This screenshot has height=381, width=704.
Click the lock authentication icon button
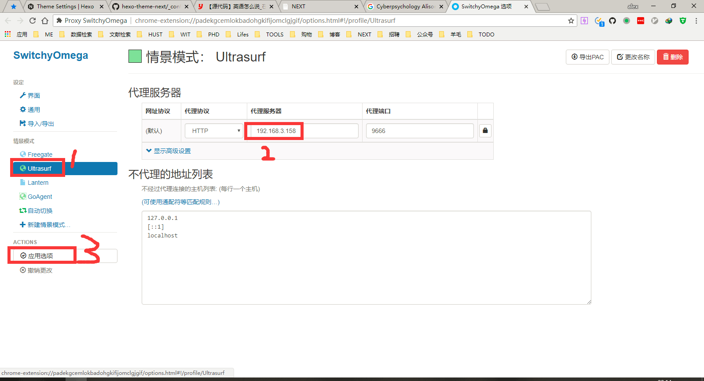(485, 130)
